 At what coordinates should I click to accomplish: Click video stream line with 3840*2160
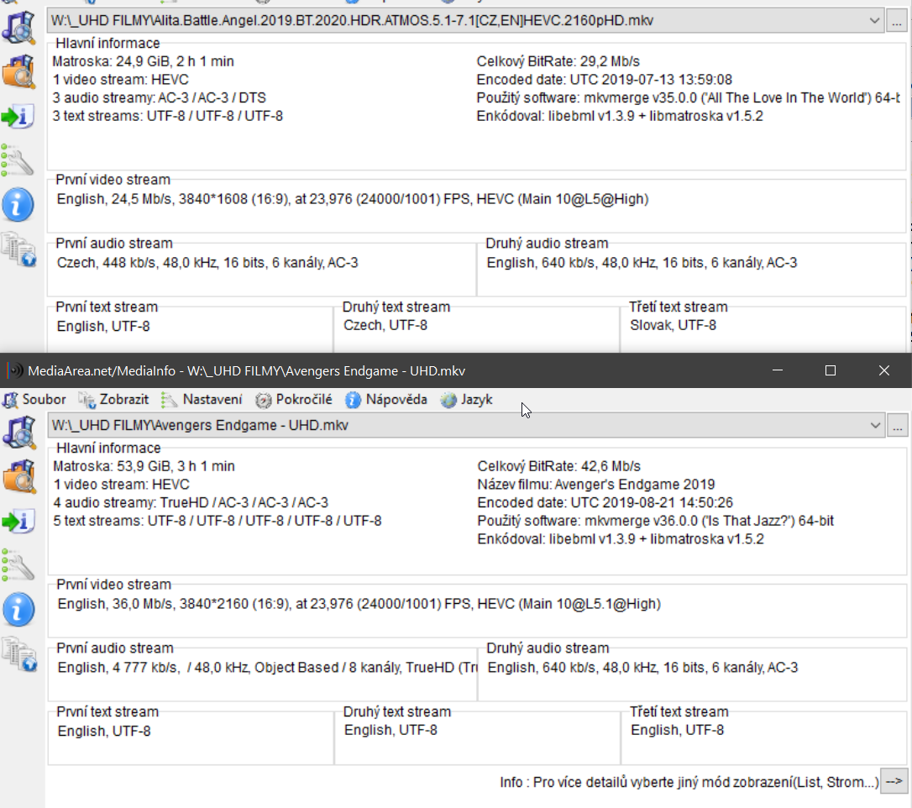[359, 603]
